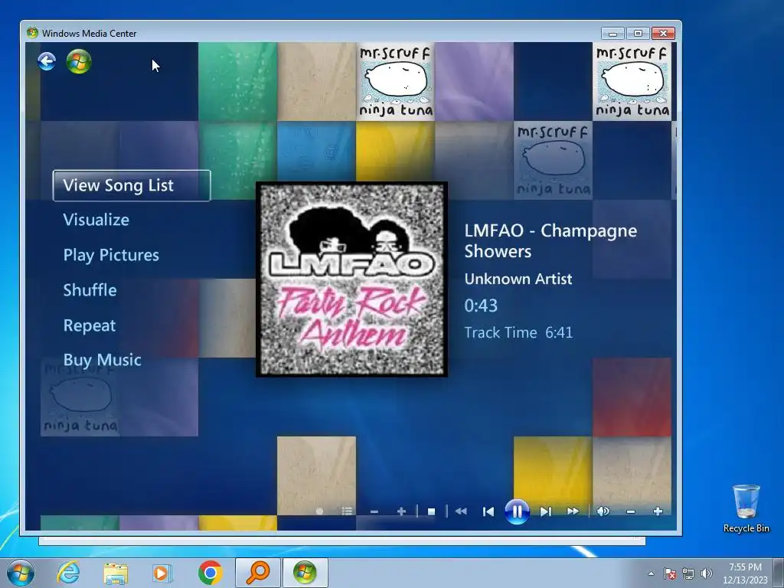
Task: Launch Google Chrome from taskbar
Action: pyautogui.click(x=210, y=573)
